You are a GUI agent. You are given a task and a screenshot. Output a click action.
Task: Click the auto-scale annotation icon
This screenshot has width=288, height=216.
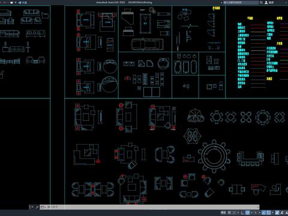tap(282, 212)
